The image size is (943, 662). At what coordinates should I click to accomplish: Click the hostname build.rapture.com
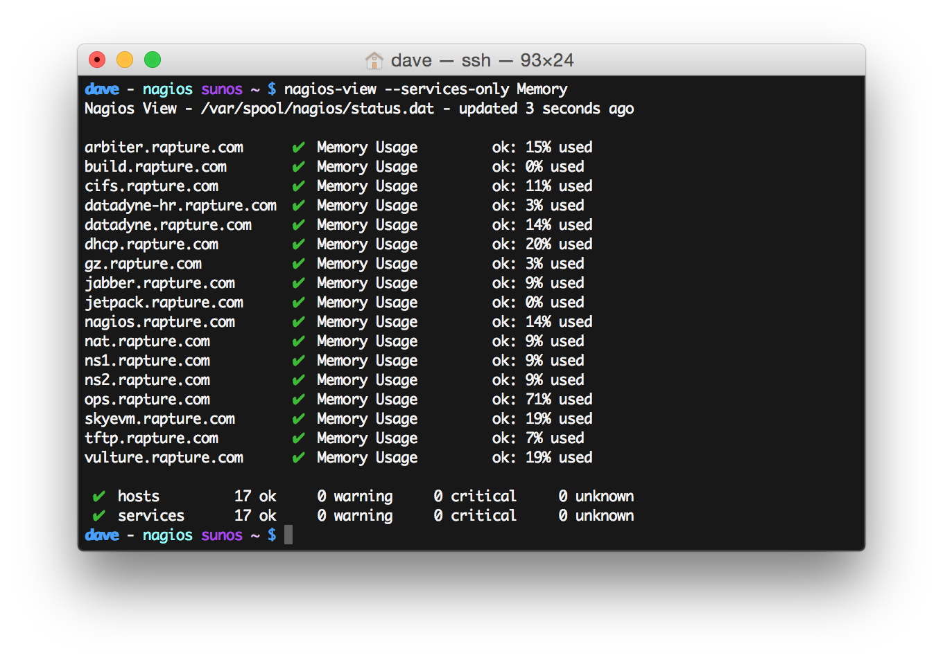[155, 167]
